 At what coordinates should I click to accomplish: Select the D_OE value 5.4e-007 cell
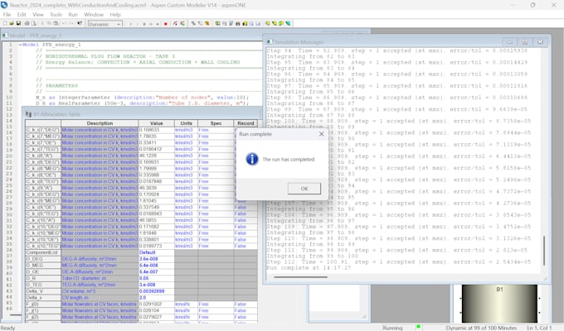(157, 272)
